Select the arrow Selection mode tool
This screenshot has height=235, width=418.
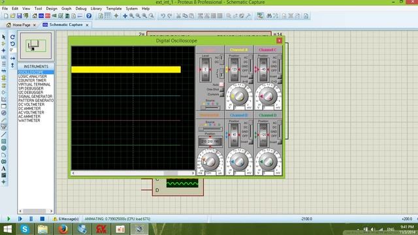4,37
